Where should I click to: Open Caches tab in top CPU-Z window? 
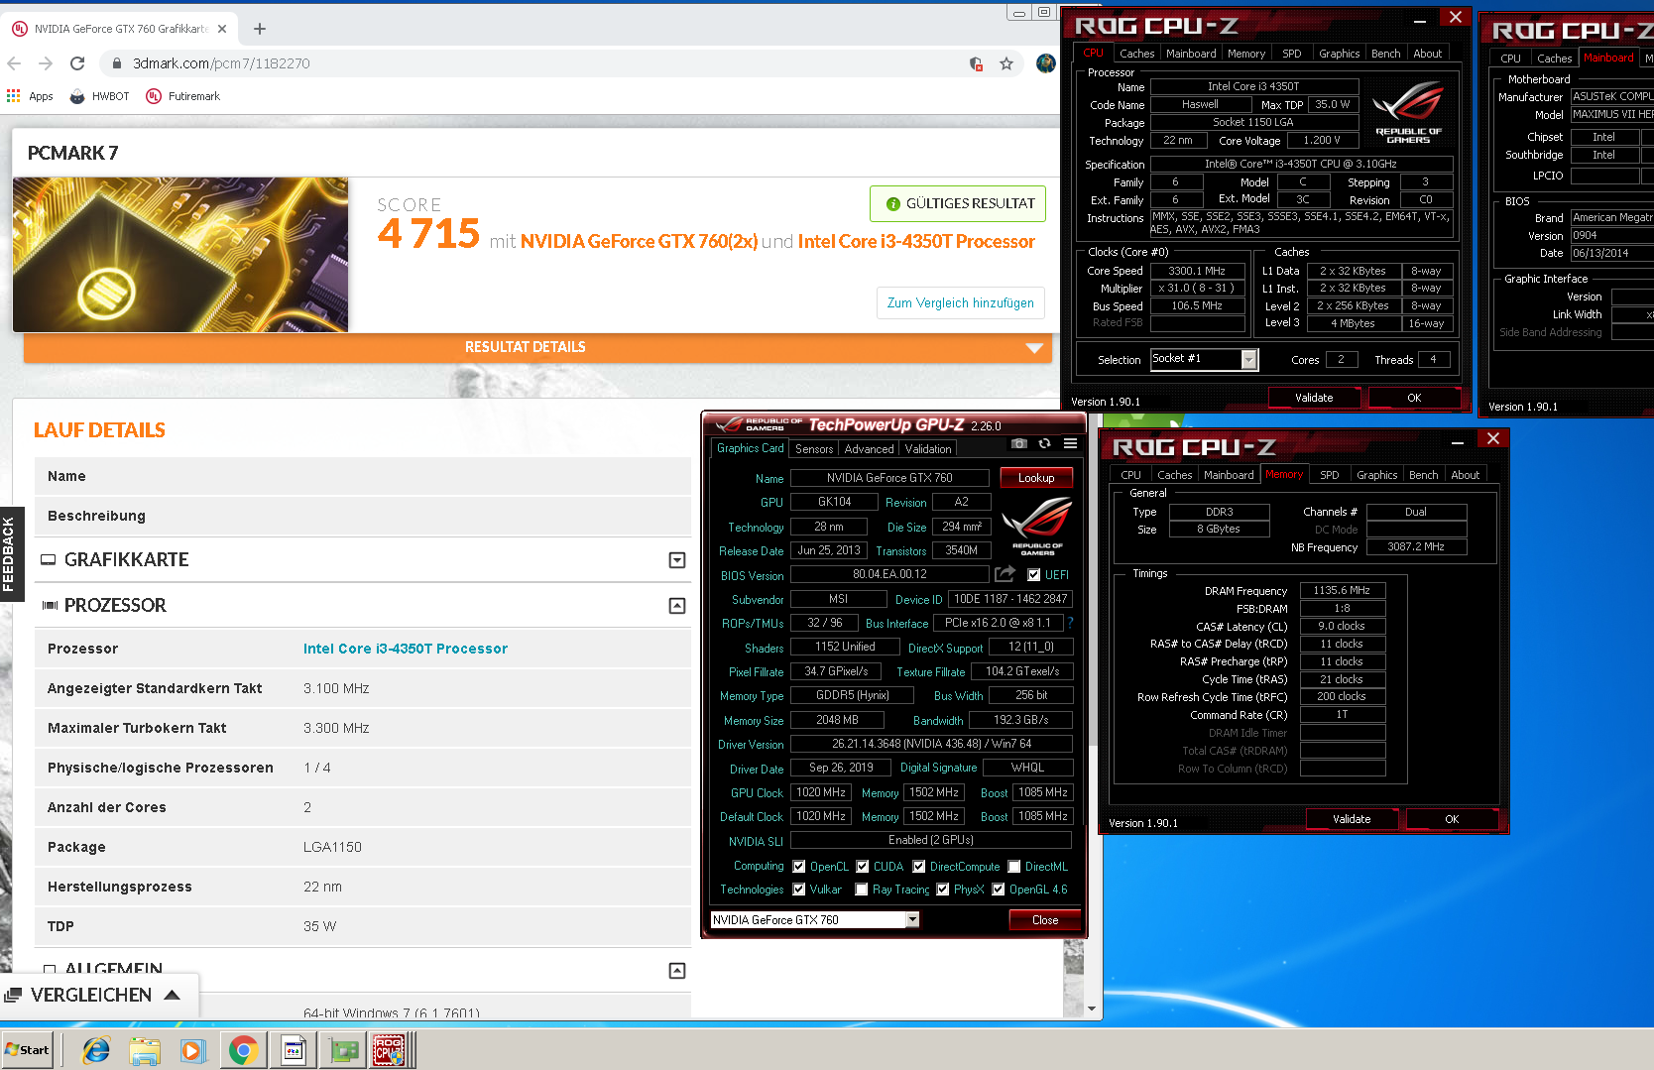point(1136,54)
